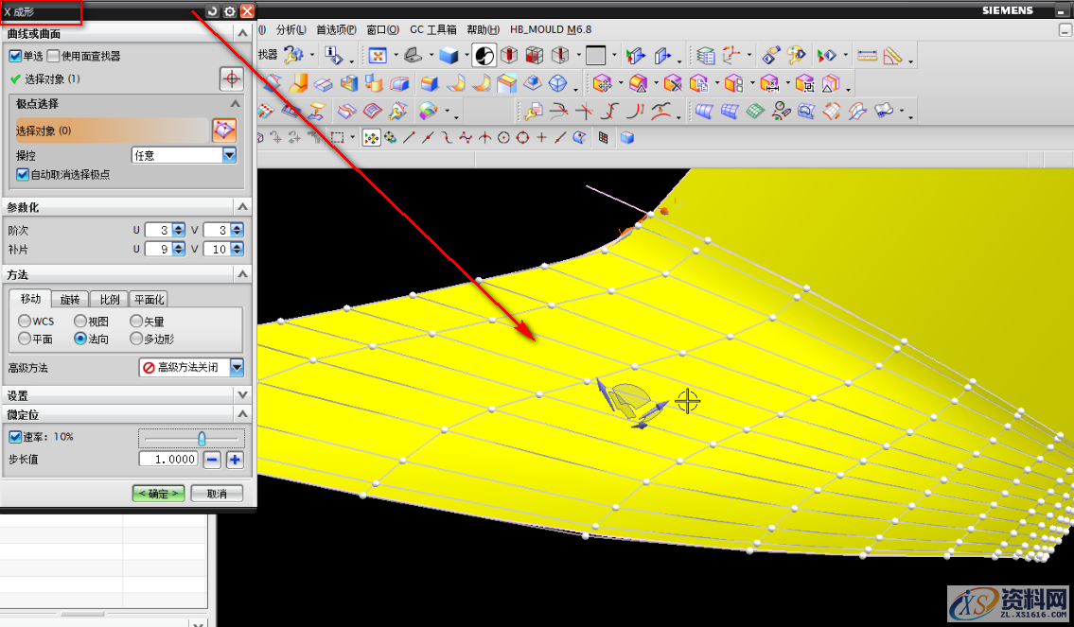
Task: Enable the 使用面查找器 checkbox
Action: coord(53,56)
